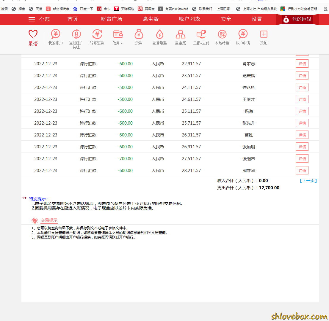Open the 惠生活 menu

point(151,19)
